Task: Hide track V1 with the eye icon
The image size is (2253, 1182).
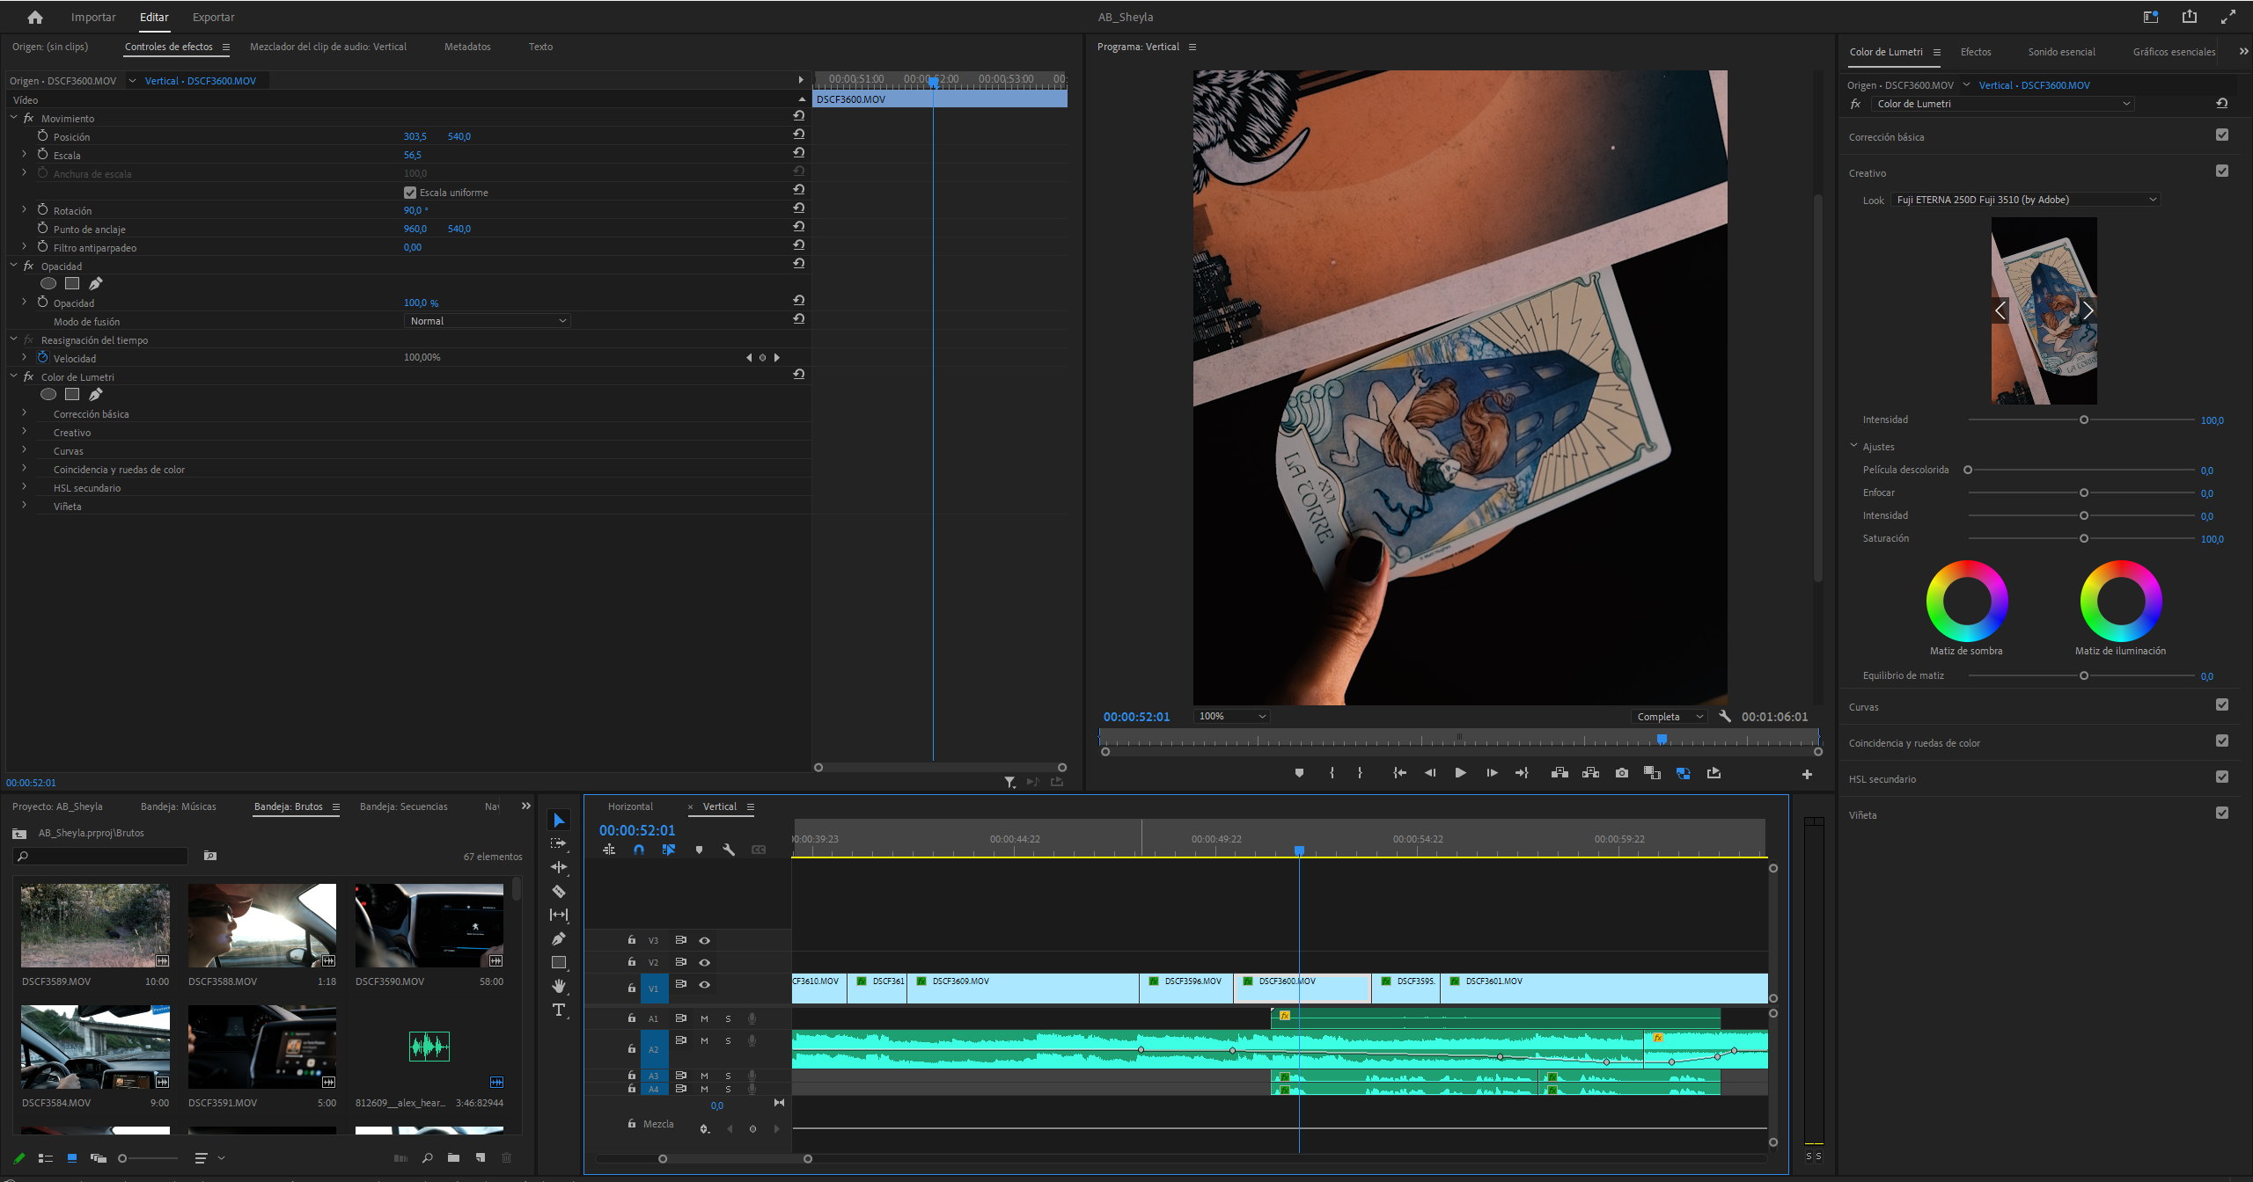Action: [x=705, y=984]
